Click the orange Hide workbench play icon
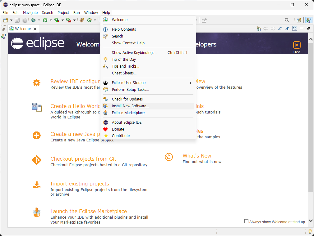This screenshot has height=236, width=314. point(297,45)
